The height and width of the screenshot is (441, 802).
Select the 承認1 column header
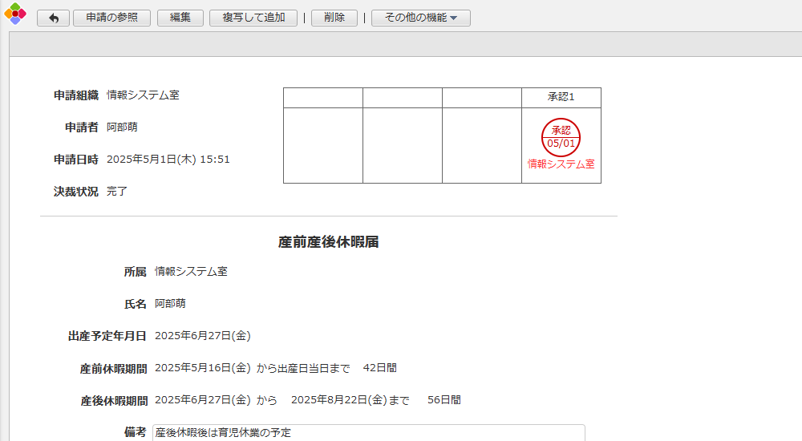[x=561, y=97]
